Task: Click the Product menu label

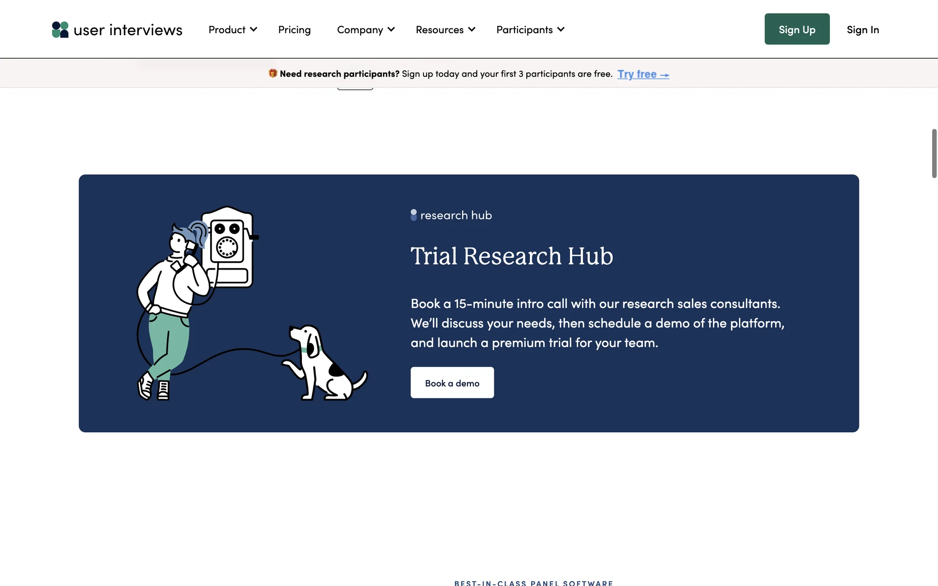Action: [x=227, y=30]
